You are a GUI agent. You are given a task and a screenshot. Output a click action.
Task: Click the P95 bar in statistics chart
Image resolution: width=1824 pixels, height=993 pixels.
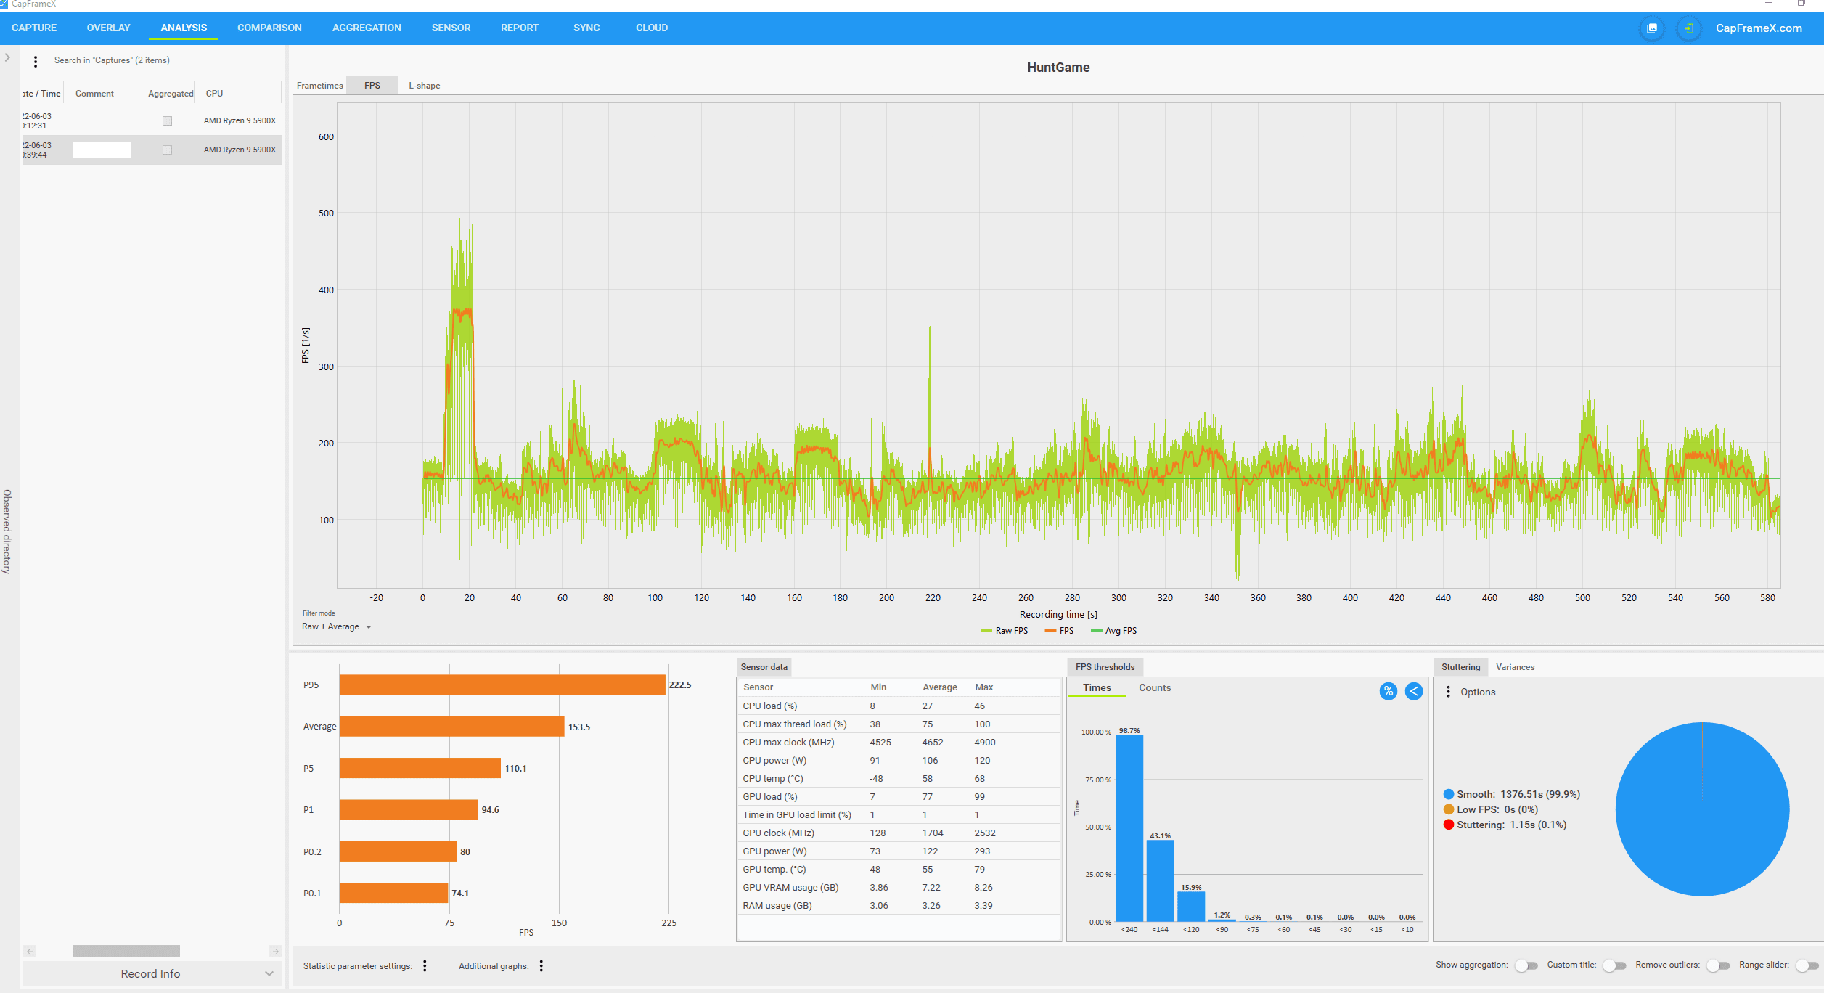[502, 685]
